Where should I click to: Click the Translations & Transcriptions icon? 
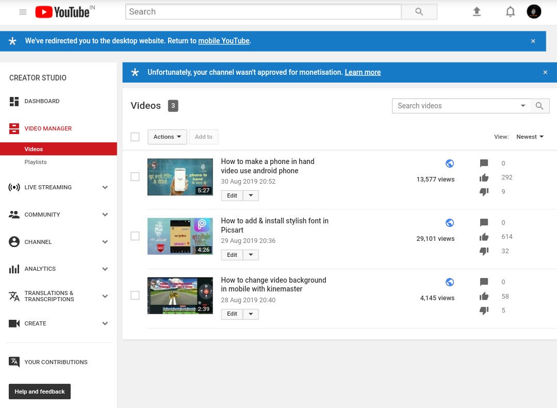[14, 296]
